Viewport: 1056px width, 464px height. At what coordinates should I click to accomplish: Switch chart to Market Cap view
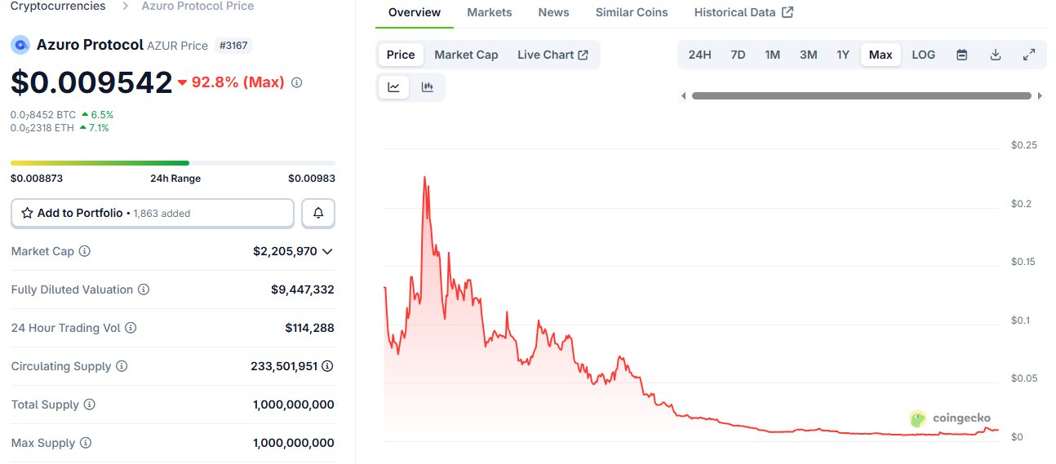[466, 55]
